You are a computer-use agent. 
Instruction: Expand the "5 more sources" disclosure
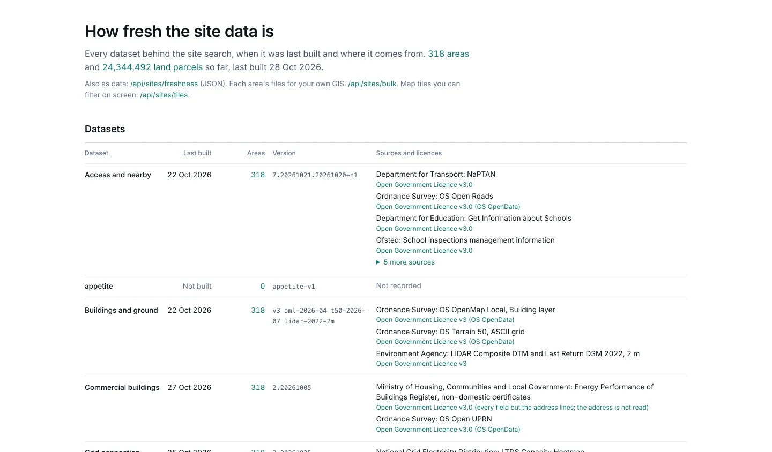[406, 262]
